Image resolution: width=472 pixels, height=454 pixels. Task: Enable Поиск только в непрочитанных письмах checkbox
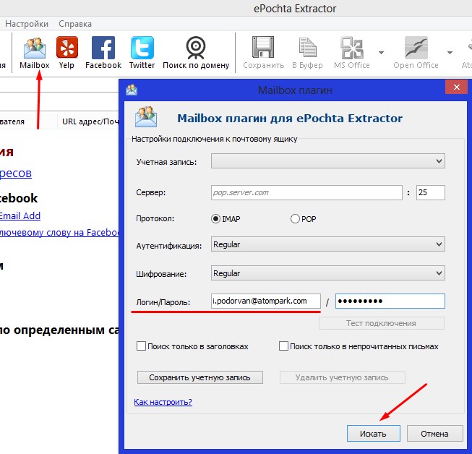(x=283, y=346)
